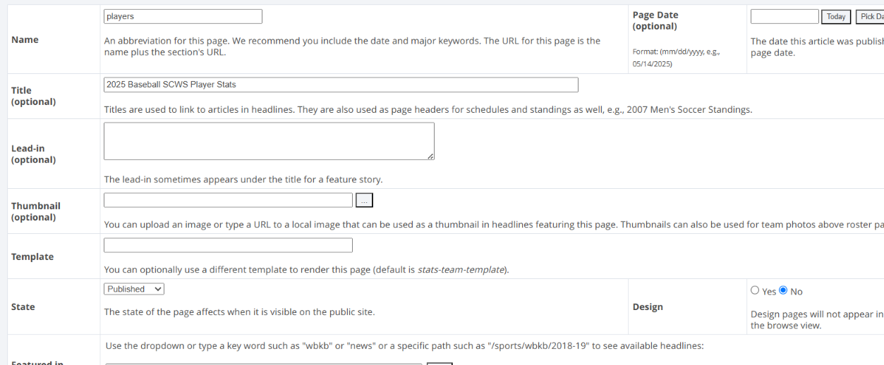Focus the Thumbnail URL input

point(228,200)
